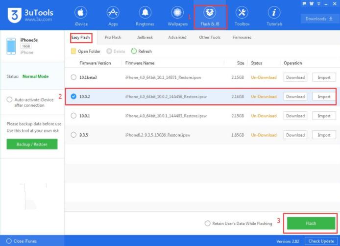
Task: Click the Normal Mode status text
Action: click(36, 76)
